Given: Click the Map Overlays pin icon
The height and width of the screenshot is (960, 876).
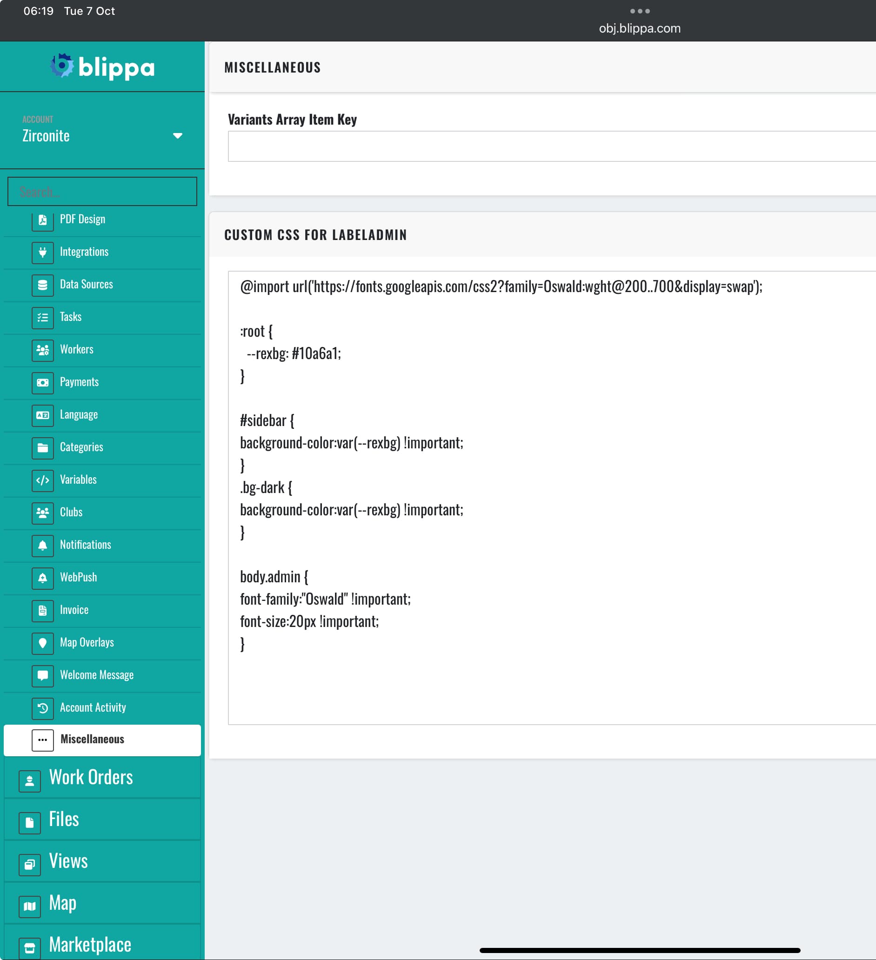Looking at the screenshot, I should click(42, 643).
